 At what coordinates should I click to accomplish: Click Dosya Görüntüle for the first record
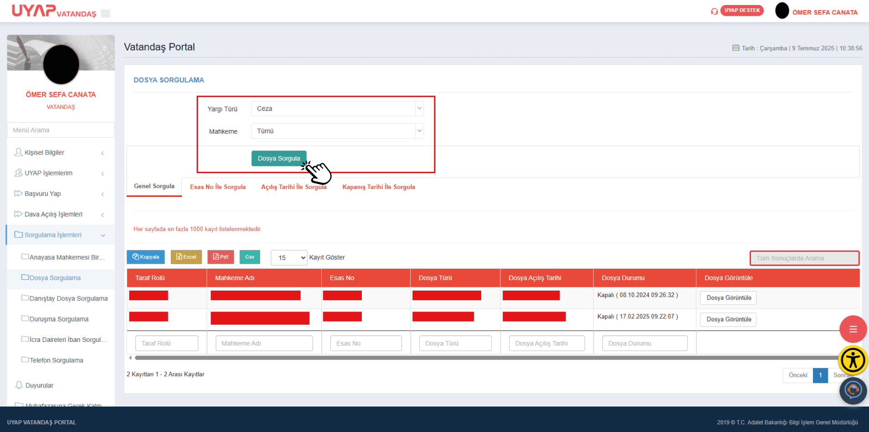728,298
